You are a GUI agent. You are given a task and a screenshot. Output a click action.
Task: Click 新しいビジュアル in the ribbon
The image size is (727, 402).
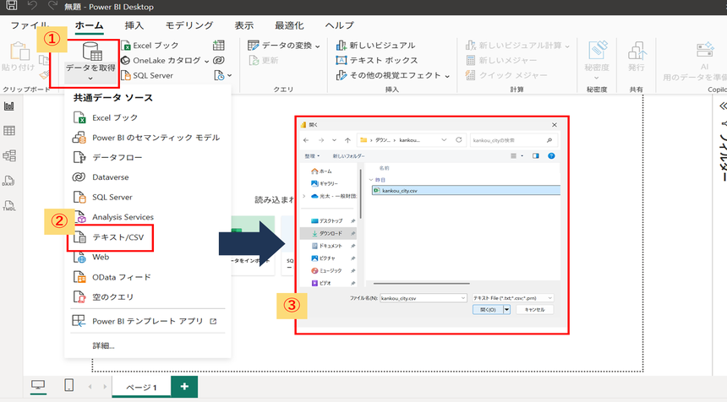click(x=375, y=46)
